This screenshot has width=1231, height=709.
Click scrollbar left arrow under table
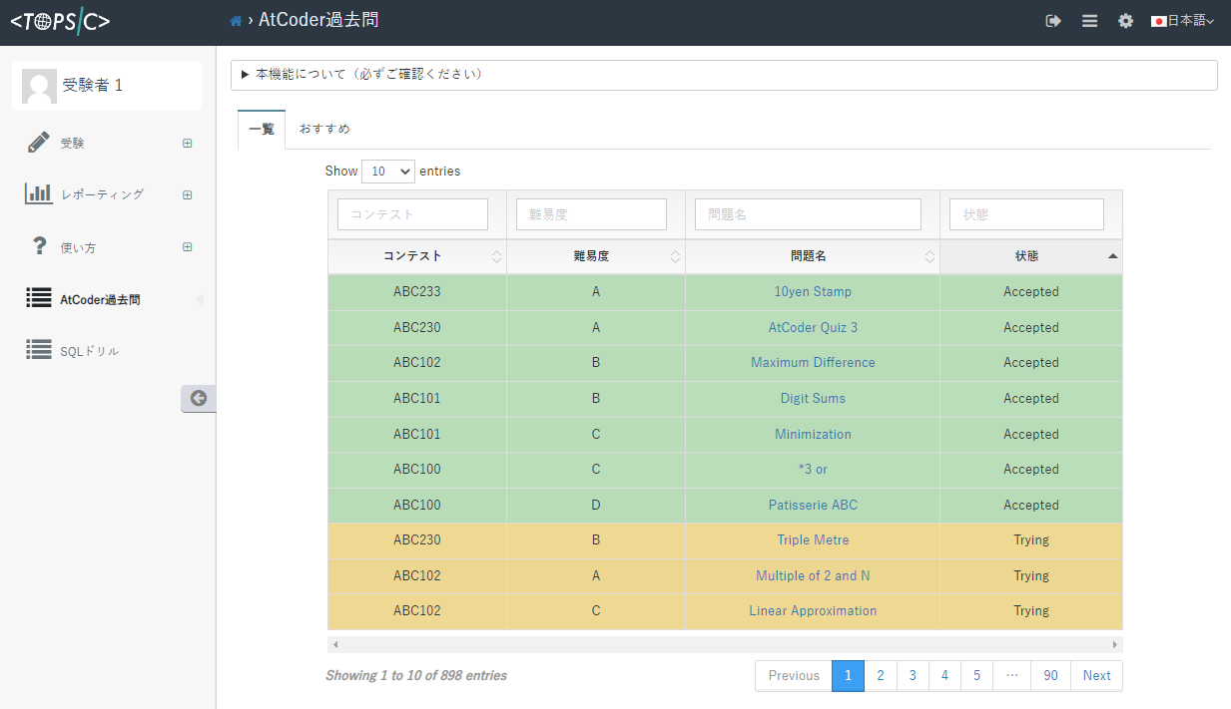point(335,645)
